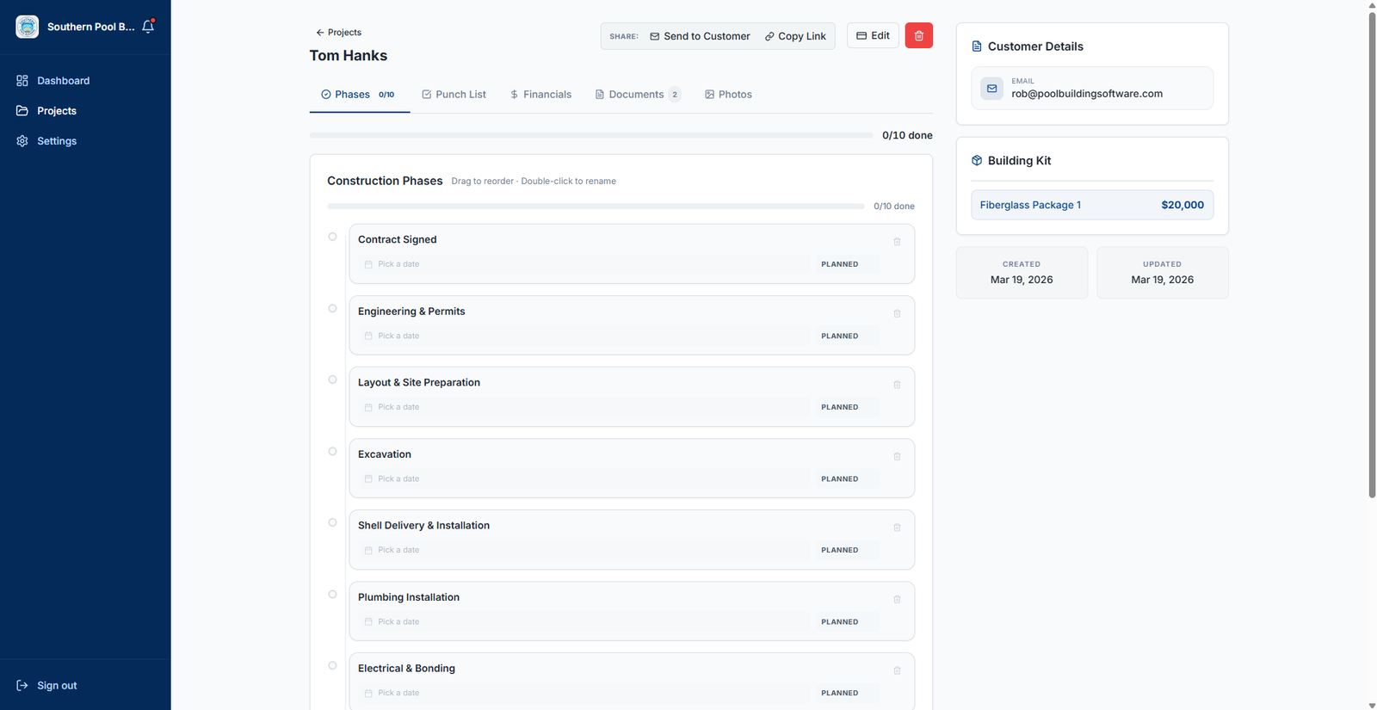Click the email envelope icon in Customer Details
Viewport: 1377px width, 710px height.
point(991,89)
